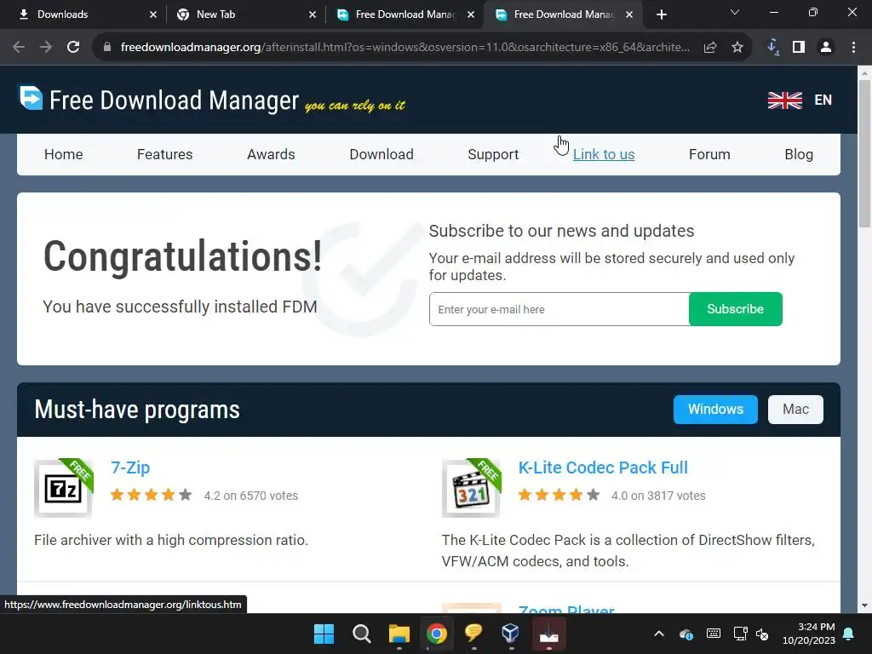The width and height of the screenshot is (872, 654).
Task: Click the site padlock icon
Action: point(107,48)
